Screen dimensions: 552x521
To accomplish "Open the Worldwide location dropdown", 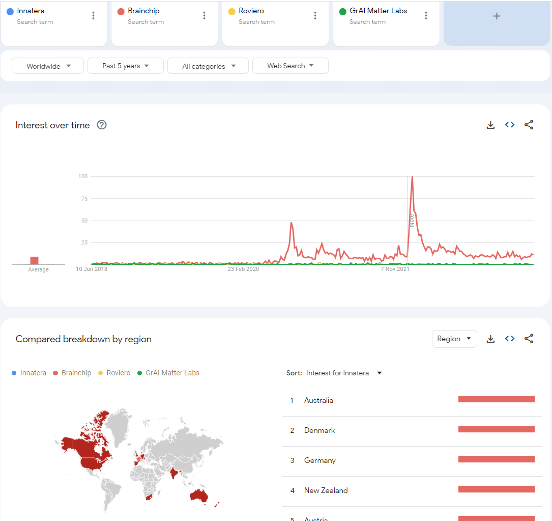I will (48, 66).
